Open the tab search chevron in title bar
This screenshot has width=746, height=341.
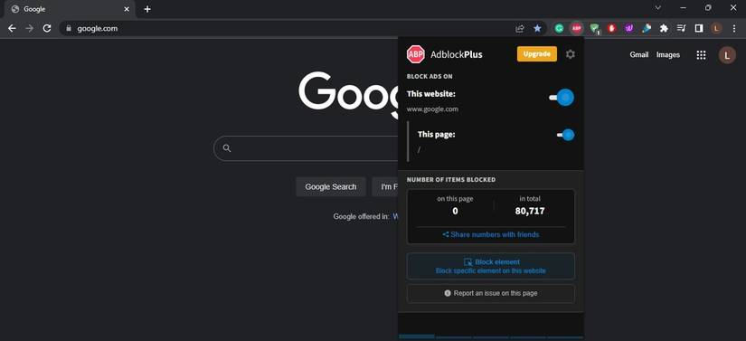(x=658, y=8)
